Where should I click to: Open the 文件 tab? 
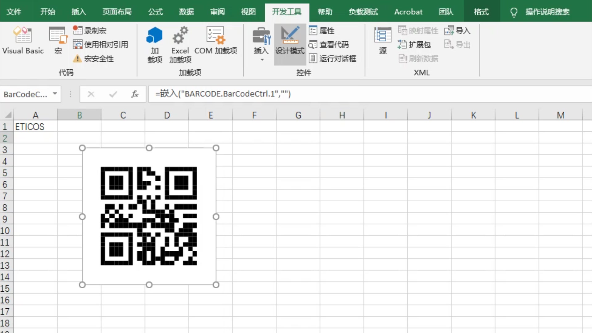coord(14,12)
